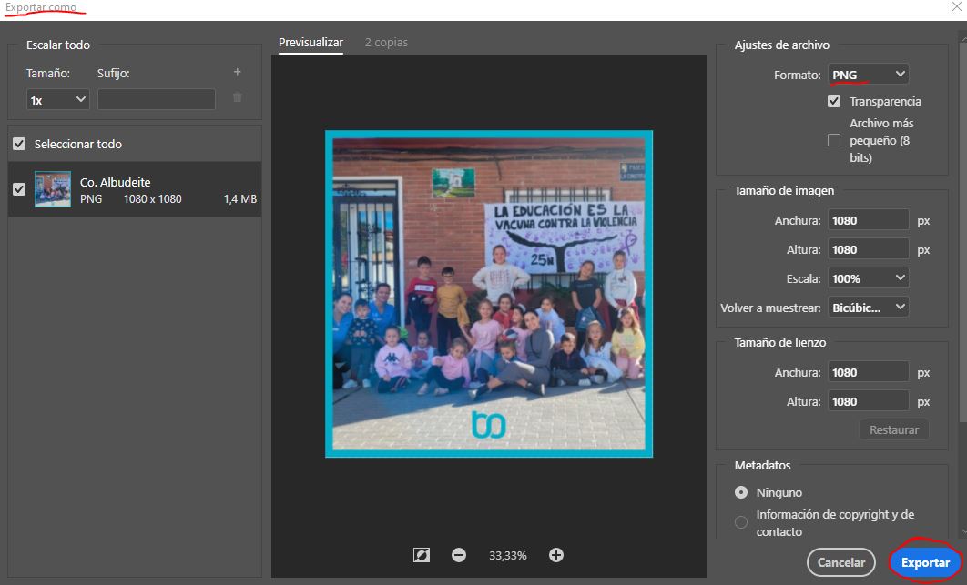Zoom in the preview using plus icon
Screen dimensions: 967x585
pyautogui.click(x=555, y=555)
